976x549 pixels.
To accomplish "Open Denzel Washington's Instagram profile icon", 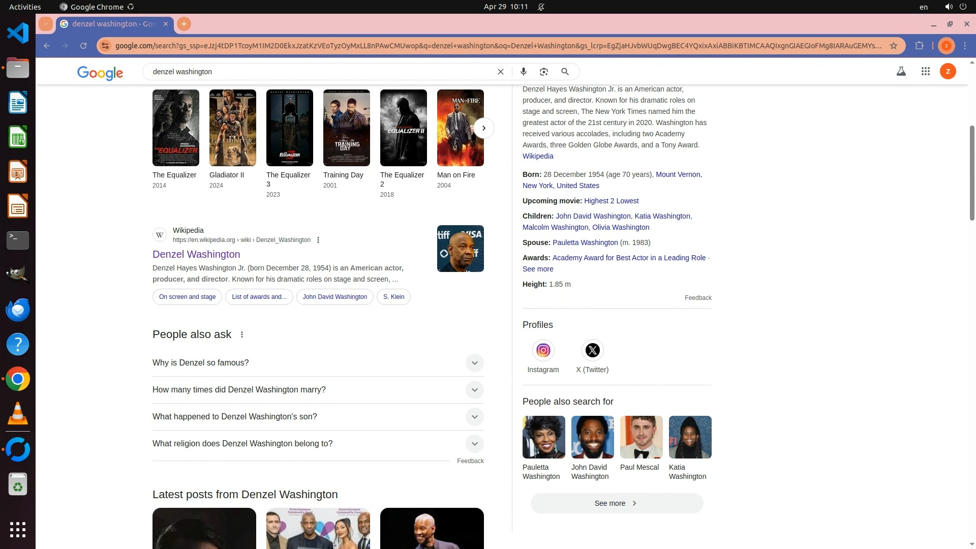I will pyautogui.click(x=543, y=350).
